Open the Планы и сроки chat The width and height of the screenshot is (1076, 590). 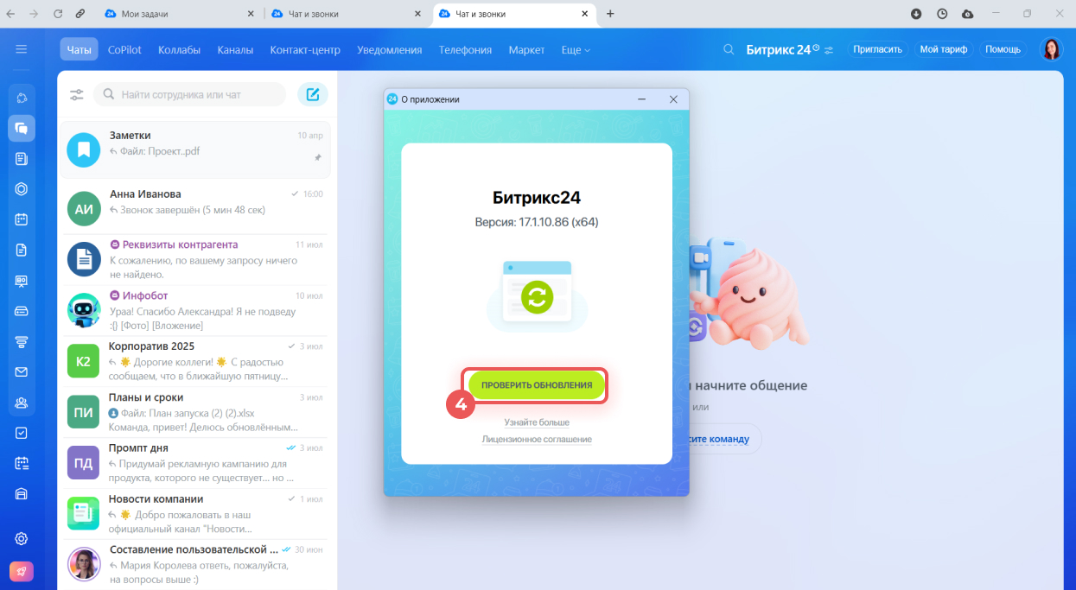coord(197,412)
